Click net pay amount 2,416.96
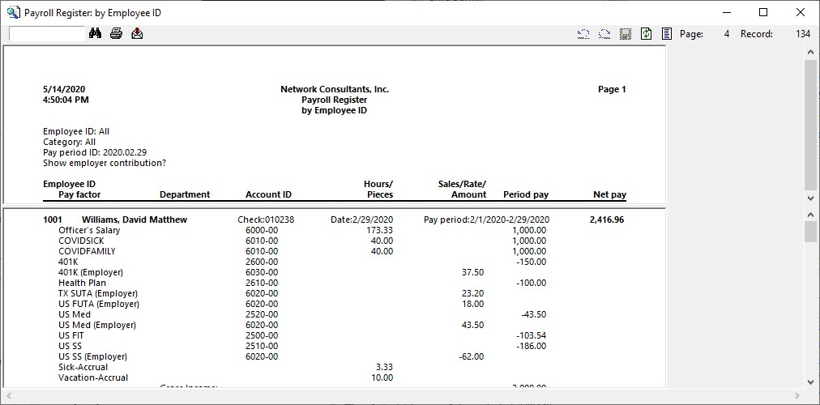This screenshot has width=820, height=405. click(x=607, y=220)
